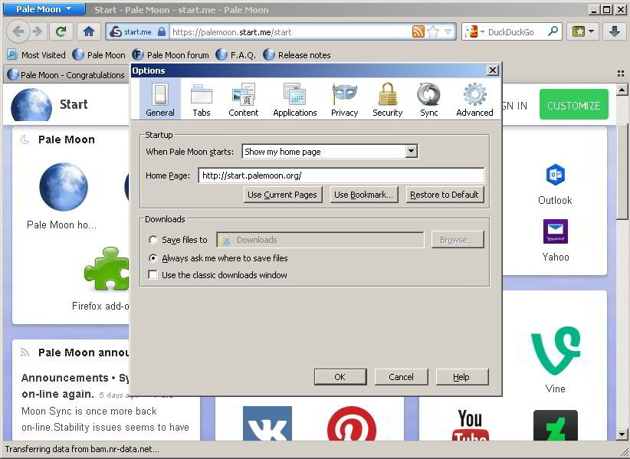Choose search engine via DuckDuckGo icon dropdown
Viewport: 630px width, 459px height.
point(474,31)
